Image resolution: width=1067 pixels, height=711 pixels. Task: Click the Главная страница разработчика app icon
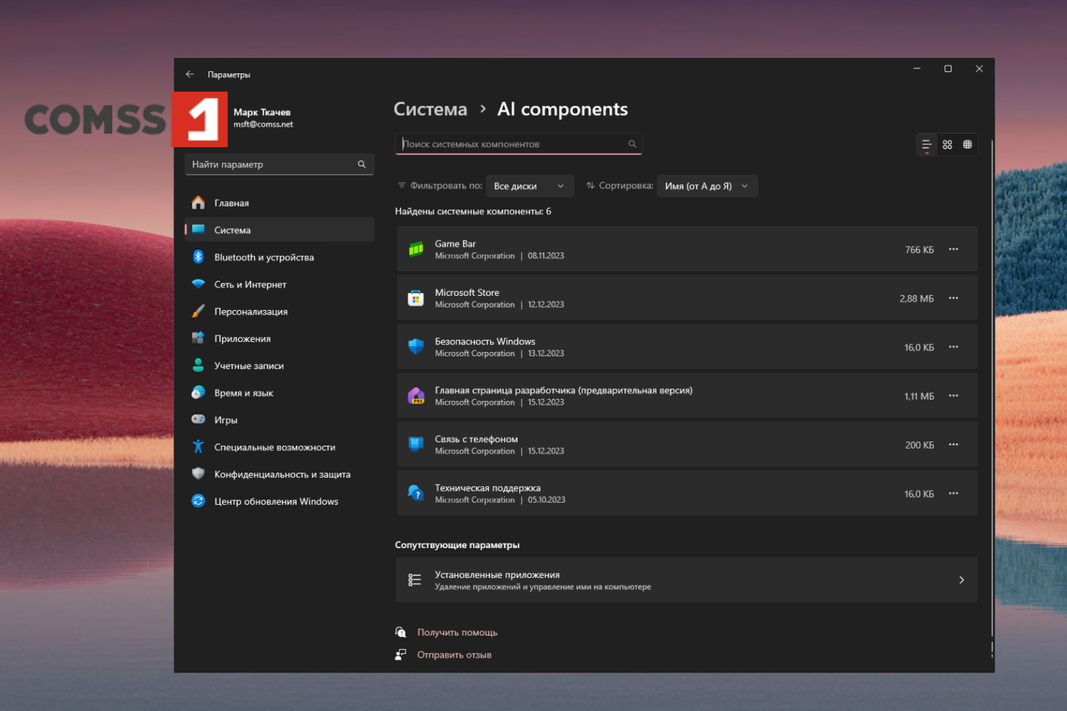(416, 396)
